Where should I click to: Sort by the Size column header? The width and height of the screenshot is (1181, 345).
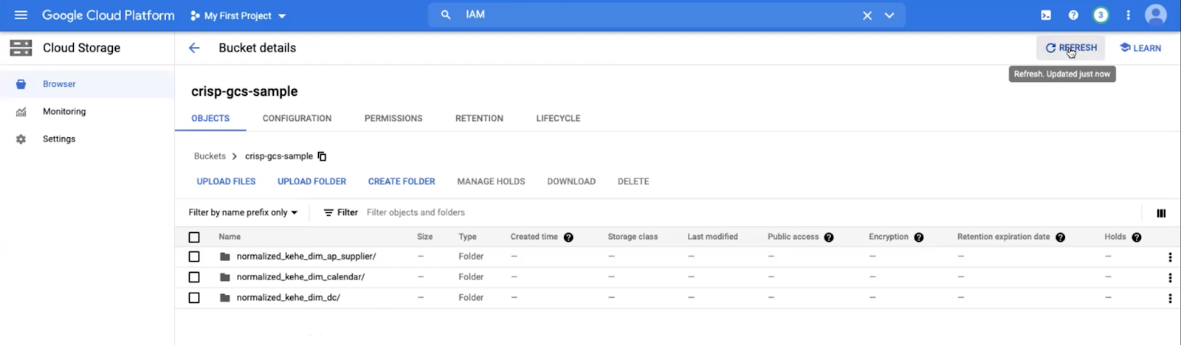(424, 237)
